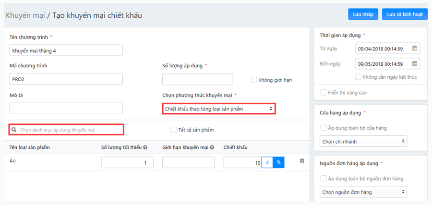Switch discount unit to đ currency

267,162
